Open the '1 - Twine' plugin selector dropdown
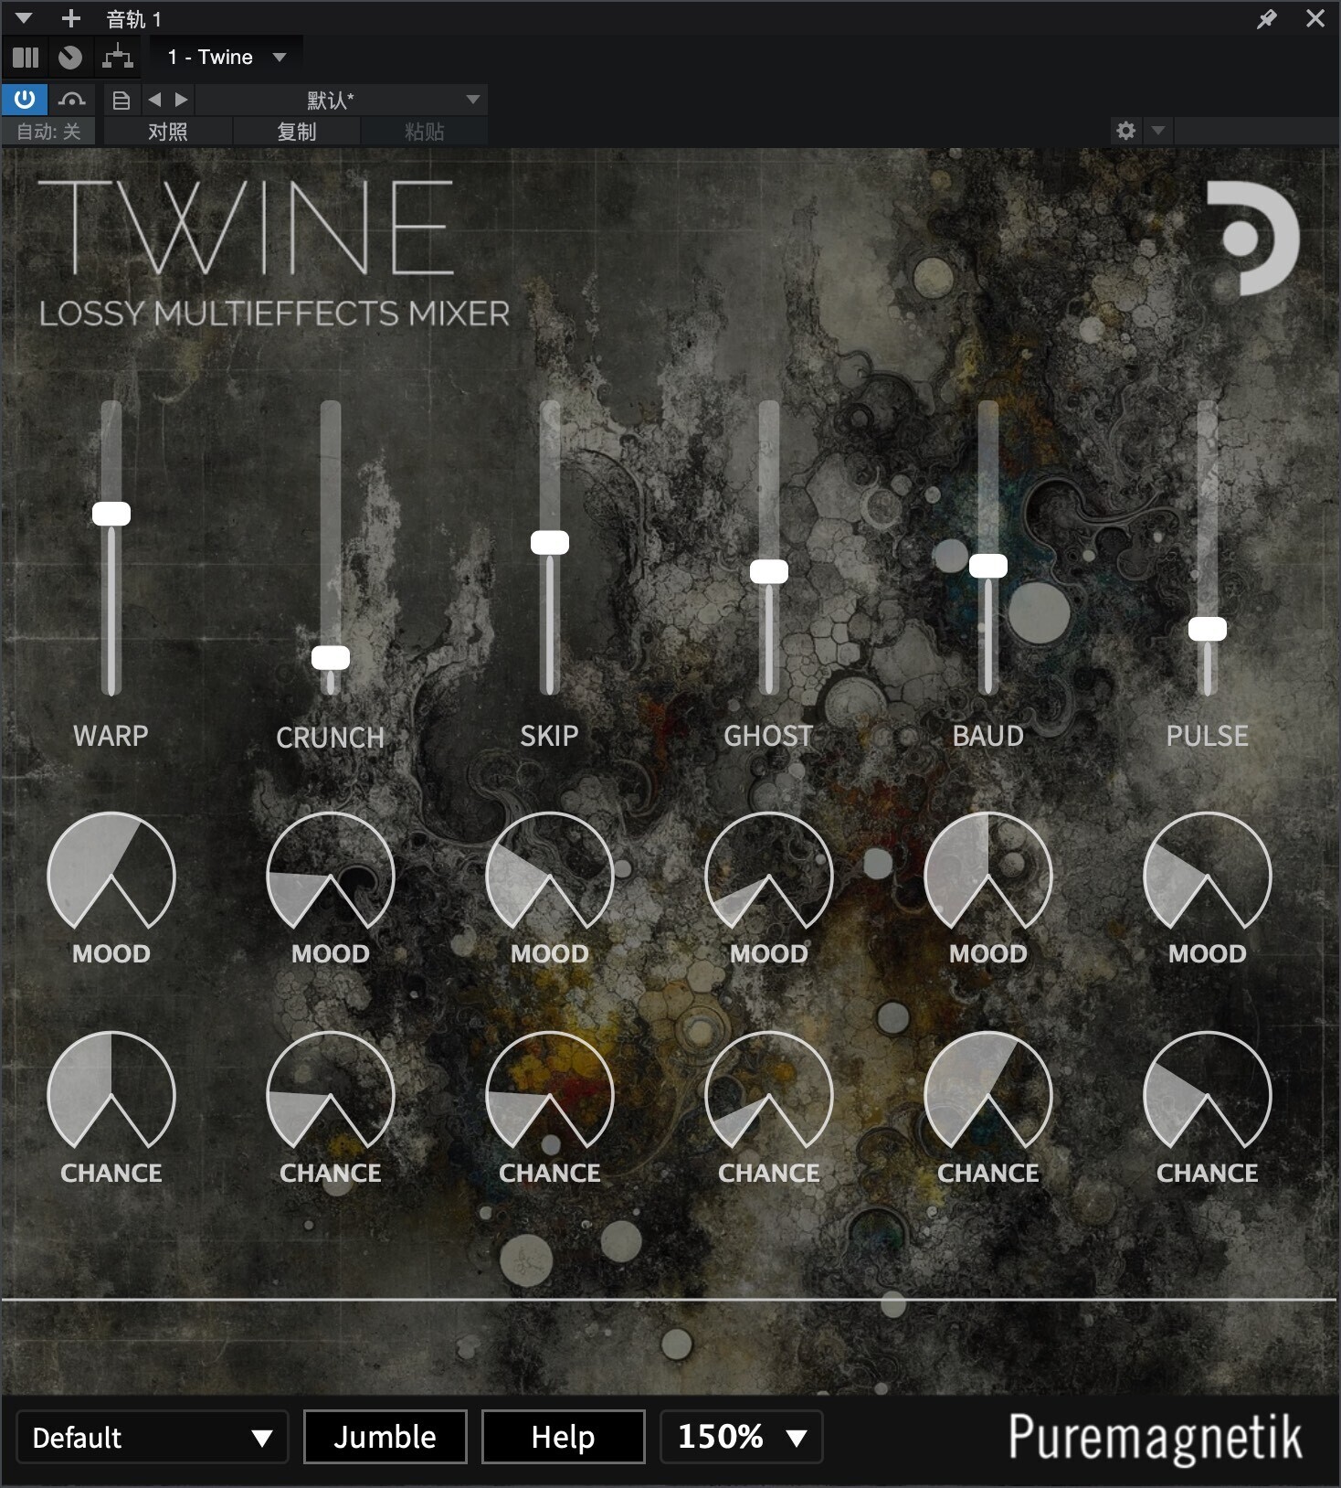Viewport: 1341px width, 1488px height. click(x=227, y=58)
